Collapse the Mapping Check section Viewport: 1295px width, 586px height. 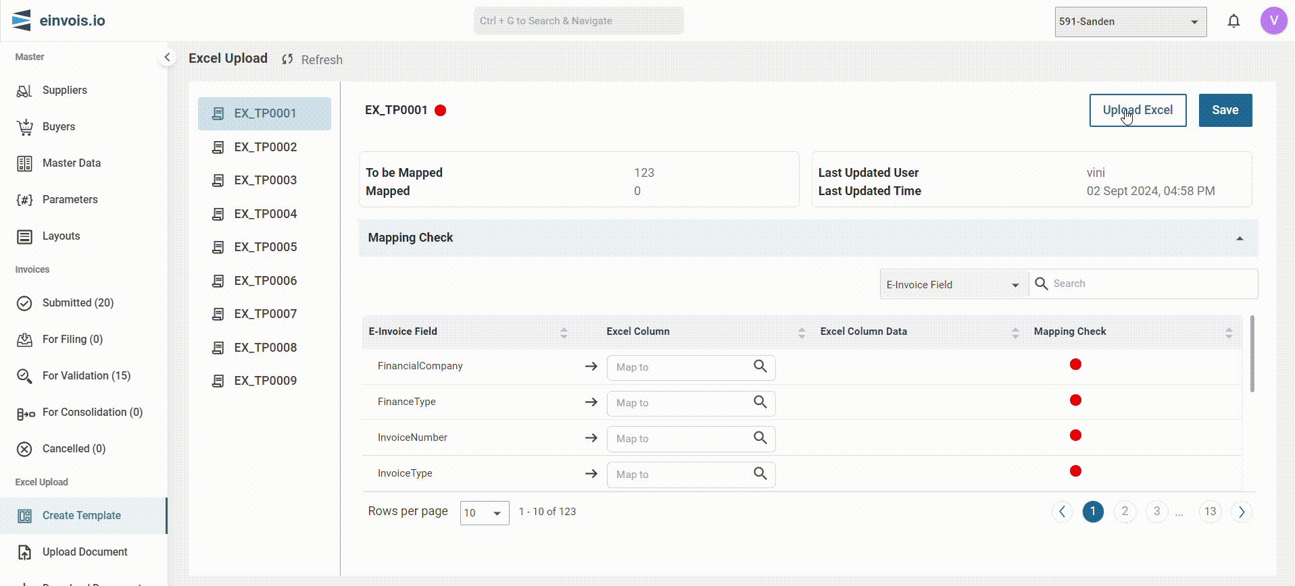point(1240,238)
